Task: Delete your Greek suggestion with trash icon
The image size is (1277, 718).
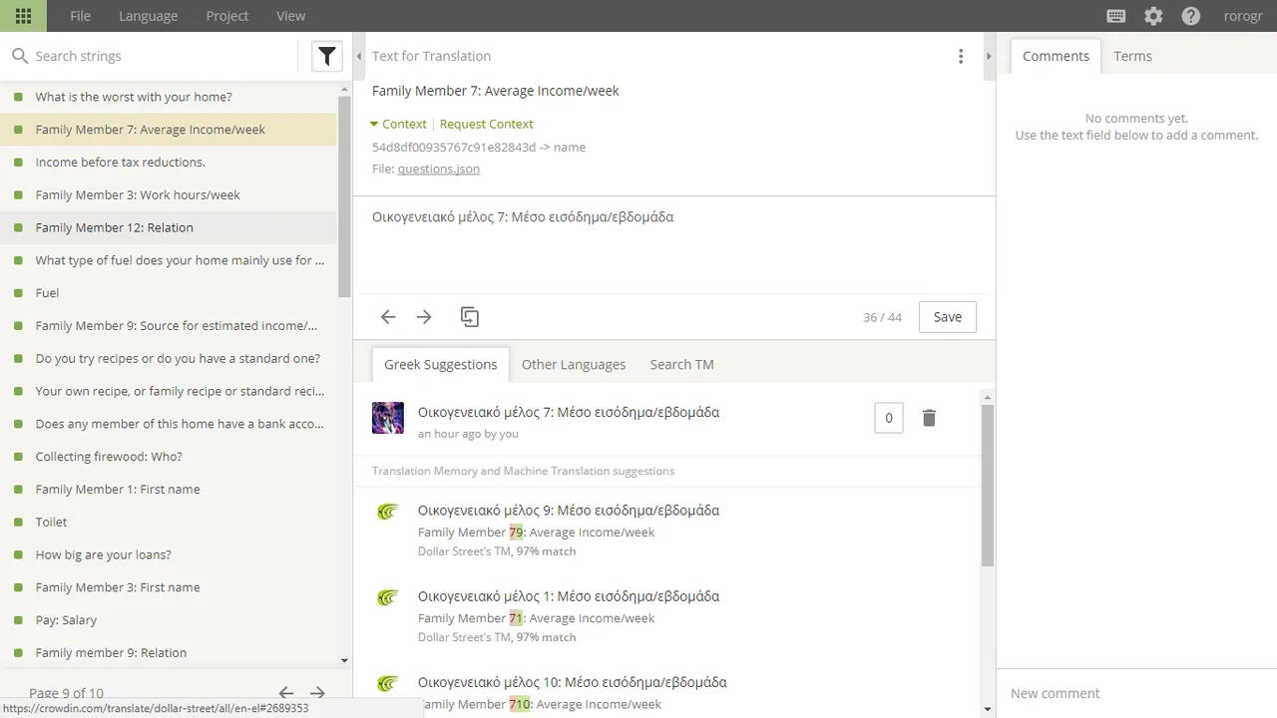Action: pyautogui.click(x=929, y=418)
